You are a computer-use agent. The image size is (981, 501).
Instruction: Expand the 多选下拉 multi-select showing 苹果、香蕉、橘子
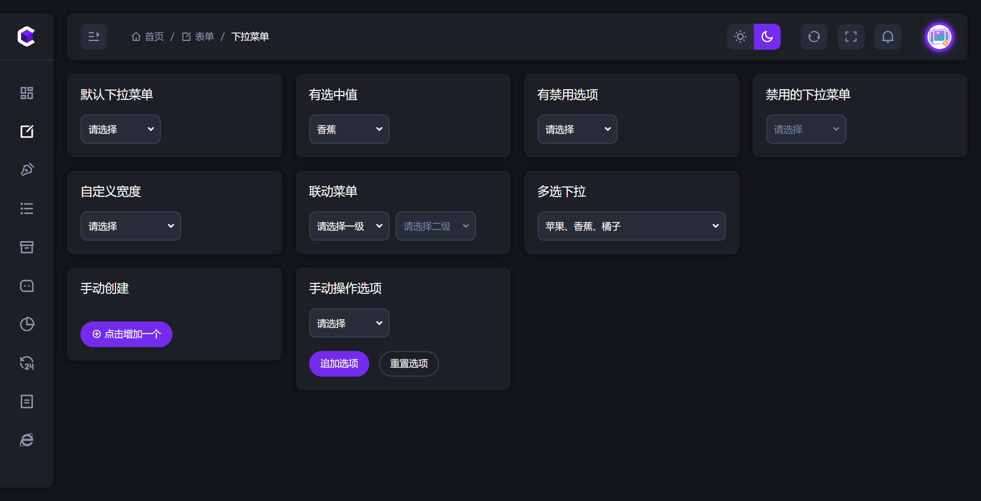(x=631, y=226)
